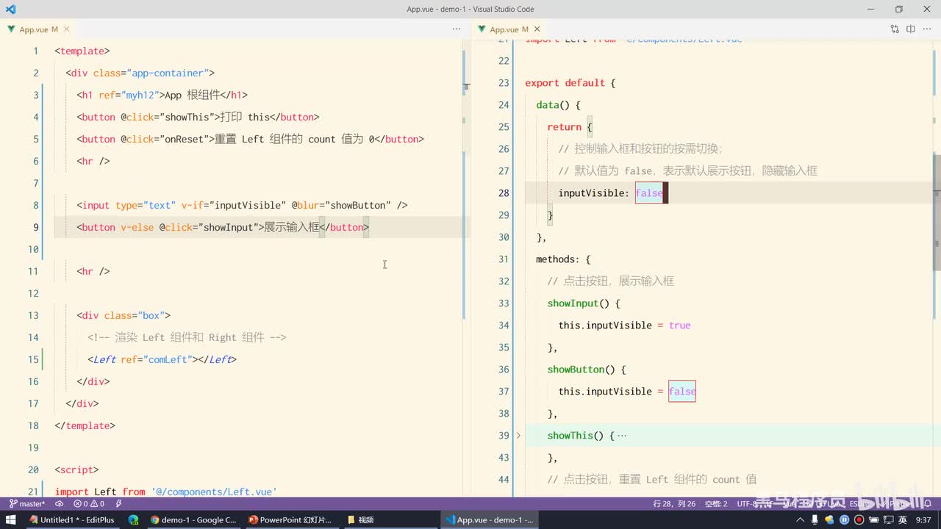Screen dimensions: 941x529
Task: Minimize the VS Code window
Action: tap(871, 9)
